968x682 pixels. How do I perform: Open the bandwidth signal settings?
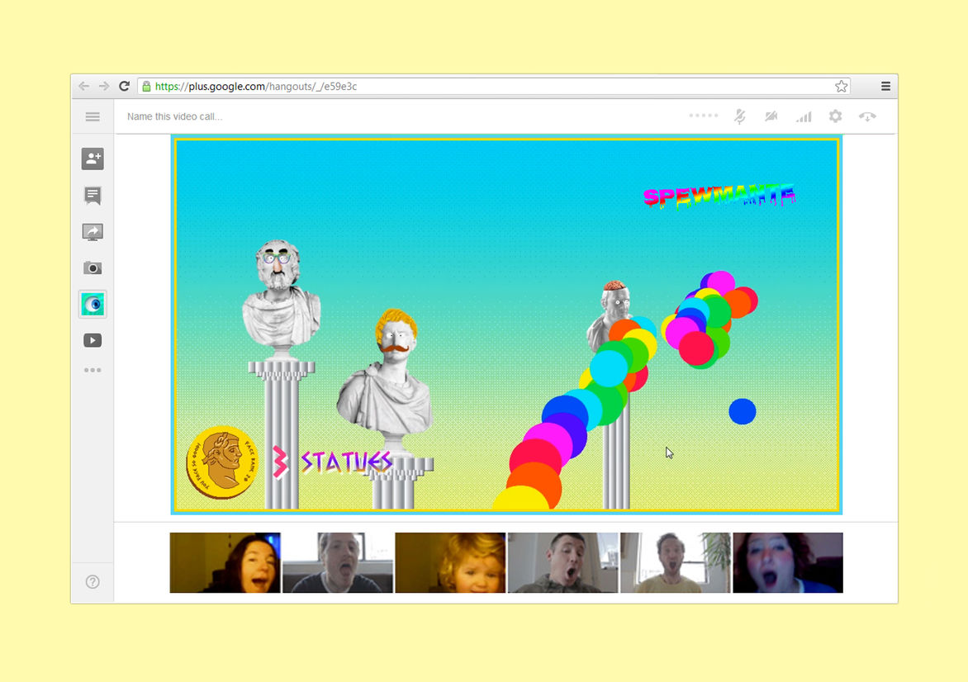point(803,117)
